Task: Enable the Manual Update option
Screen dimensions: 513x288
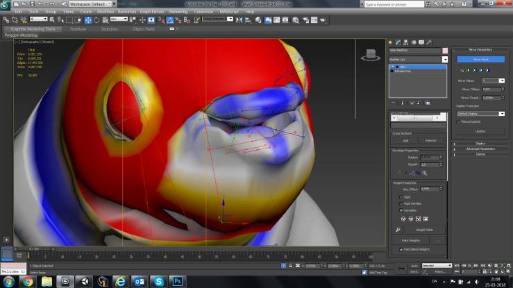Action: pos(458,122)
